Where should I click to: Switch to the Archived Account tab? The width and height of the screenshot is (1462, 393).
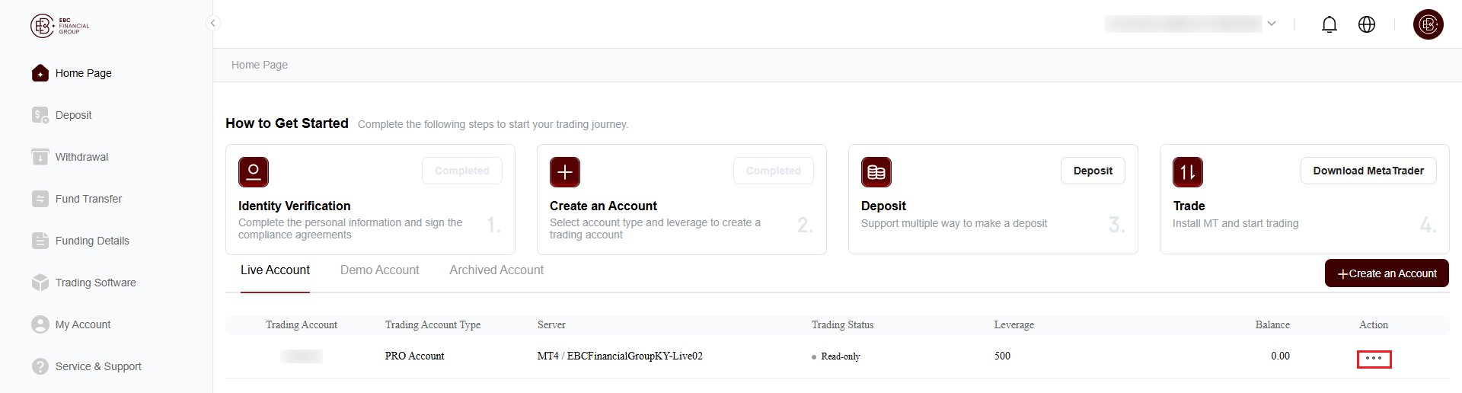click(x=496, y=270)
